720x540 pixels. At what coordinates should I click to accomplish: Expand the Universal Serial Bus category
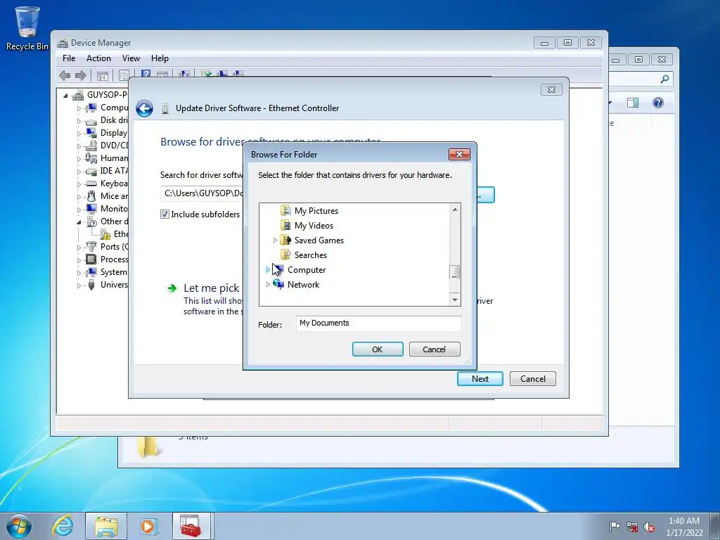tap(79, 285)
